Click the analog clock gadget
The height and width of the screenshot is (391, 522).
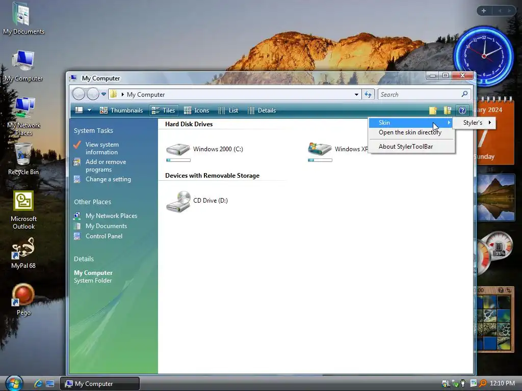point(484,56)
